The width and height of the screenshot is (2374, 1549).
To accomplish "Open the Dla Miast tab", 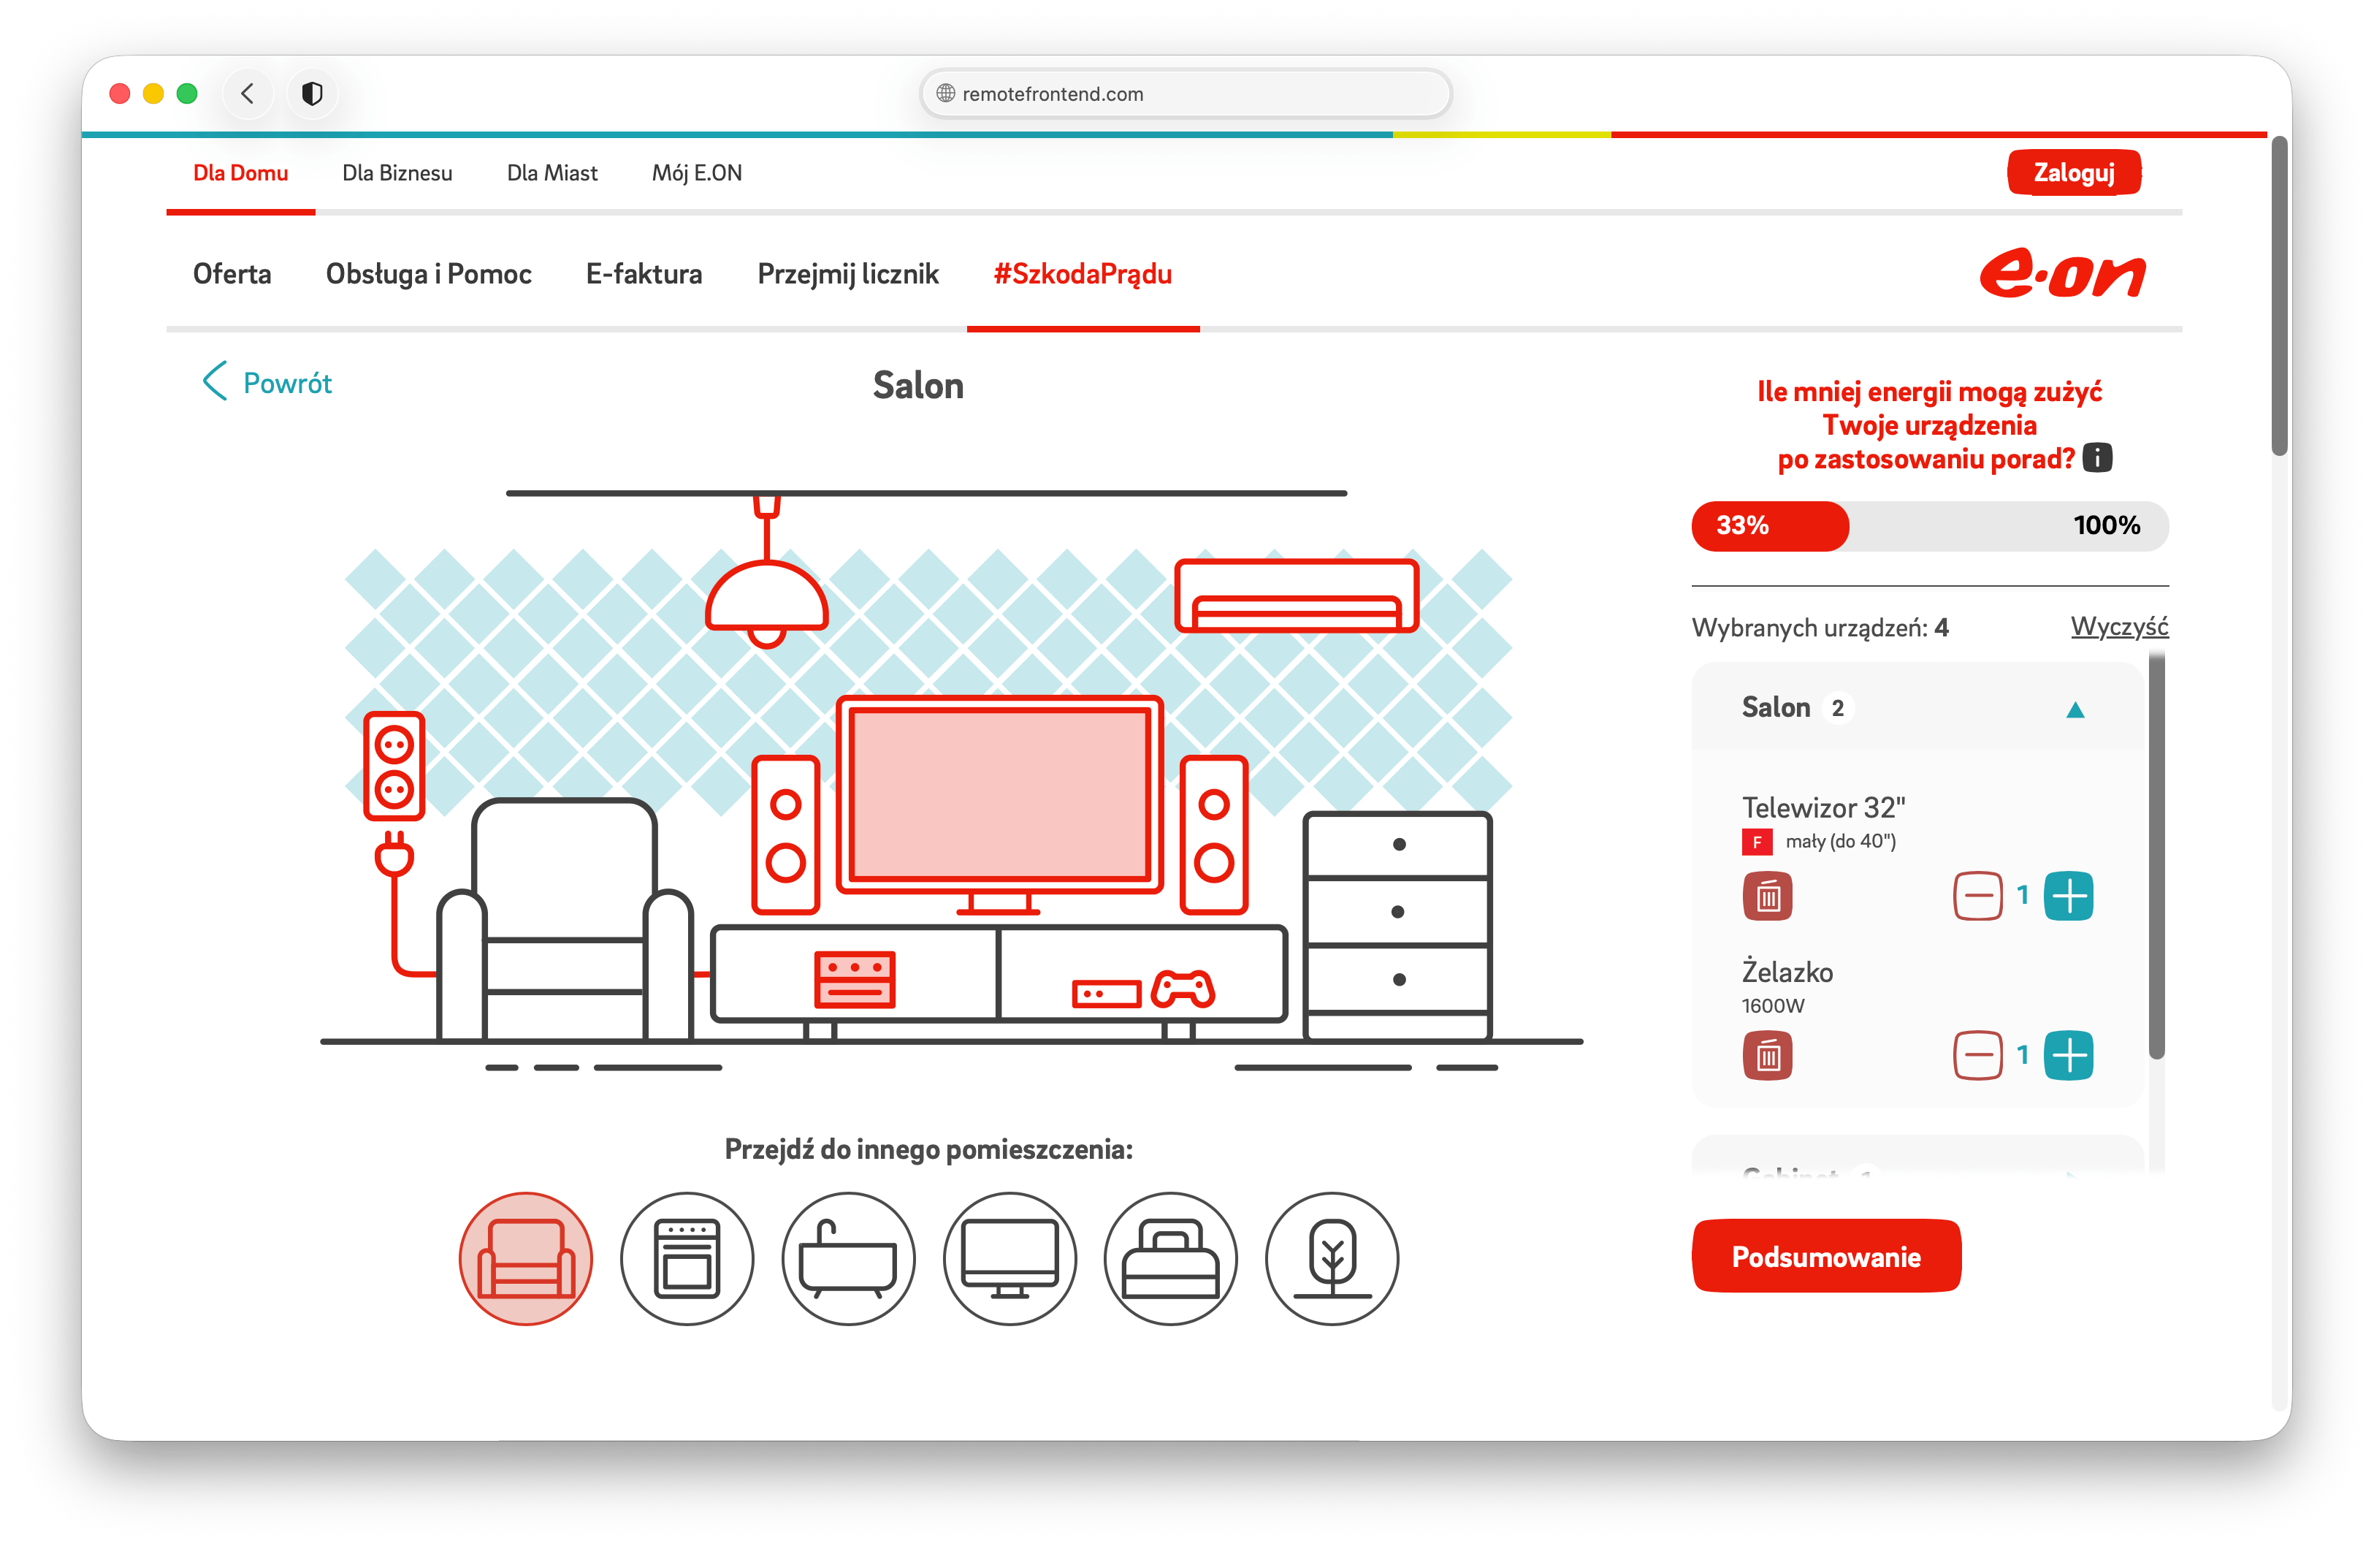I will [551, 172].
